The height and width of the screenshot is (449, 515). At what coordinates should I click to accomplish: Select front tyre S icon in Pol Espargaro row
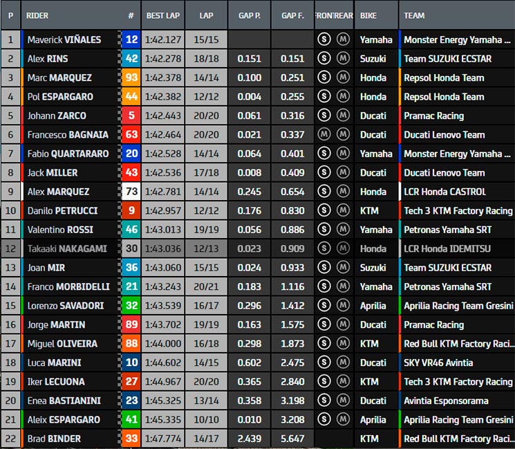tap(324, 96)
